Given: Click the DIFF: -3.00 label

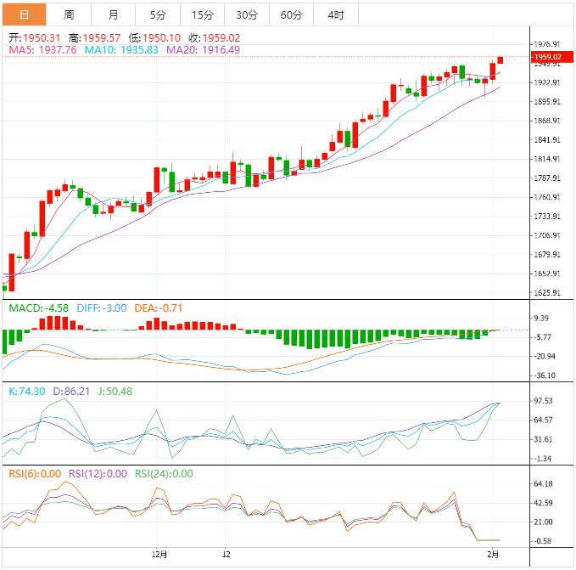Looking at the screenshot, I should [101, 307].
